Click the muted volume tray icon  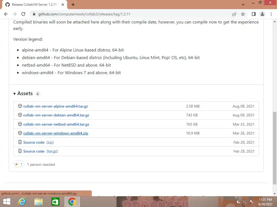coord(238,202)
